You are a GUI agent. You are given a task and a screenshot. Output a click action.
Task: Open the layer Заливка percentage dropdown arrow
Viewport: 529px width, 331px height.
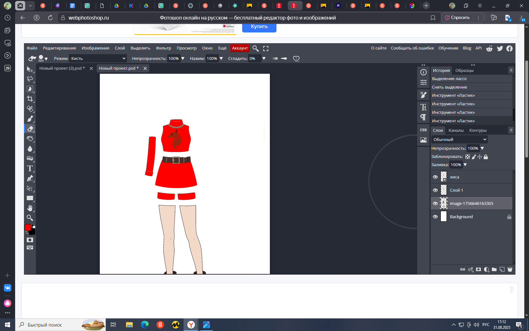(465, 165)
